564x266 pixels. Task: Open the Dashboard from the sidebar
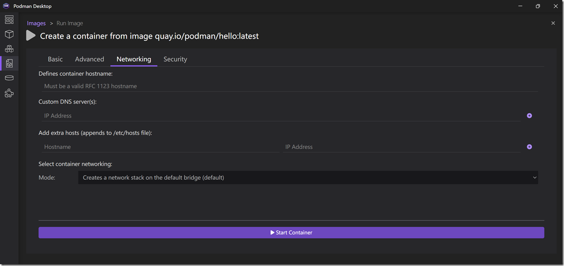(9, 20)
